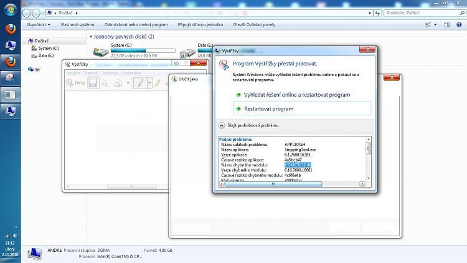This screenshot has width=467, height=263.
Task: Click the address bar refresh icon
Action: point(378,13)
